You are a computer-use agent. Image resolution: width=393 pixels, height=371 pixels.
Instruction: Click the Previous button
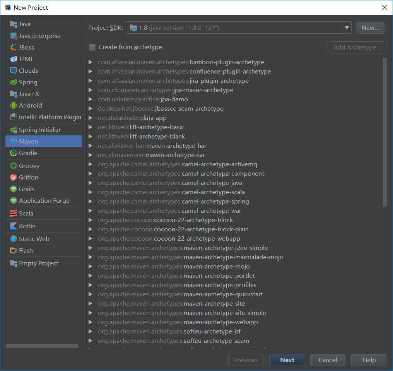[x=246, y=360]
